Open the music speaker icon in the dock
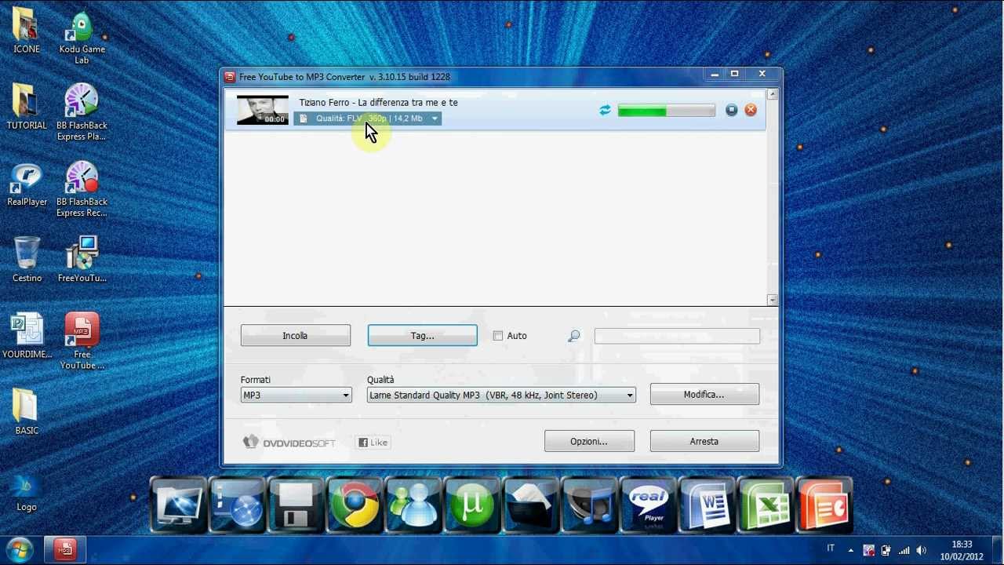Screen dimensions: 1004x565 coord(589,505)
